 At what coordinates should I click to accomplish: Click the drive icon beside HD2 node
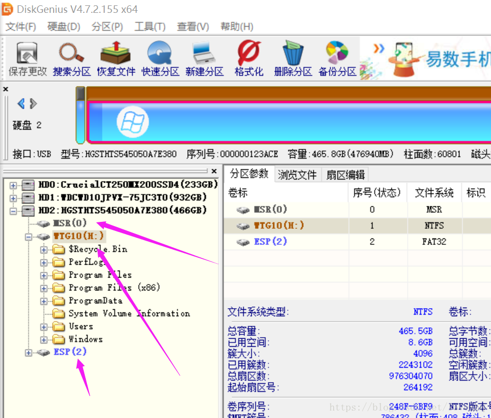(x=28, y=211)
